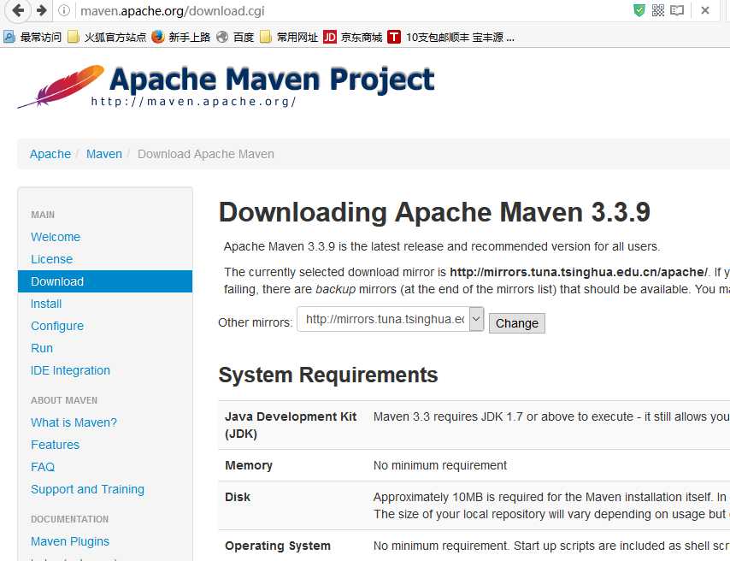Click the Java Development Kit (JDK) row label
730x561 pixels.
(291, 425)
